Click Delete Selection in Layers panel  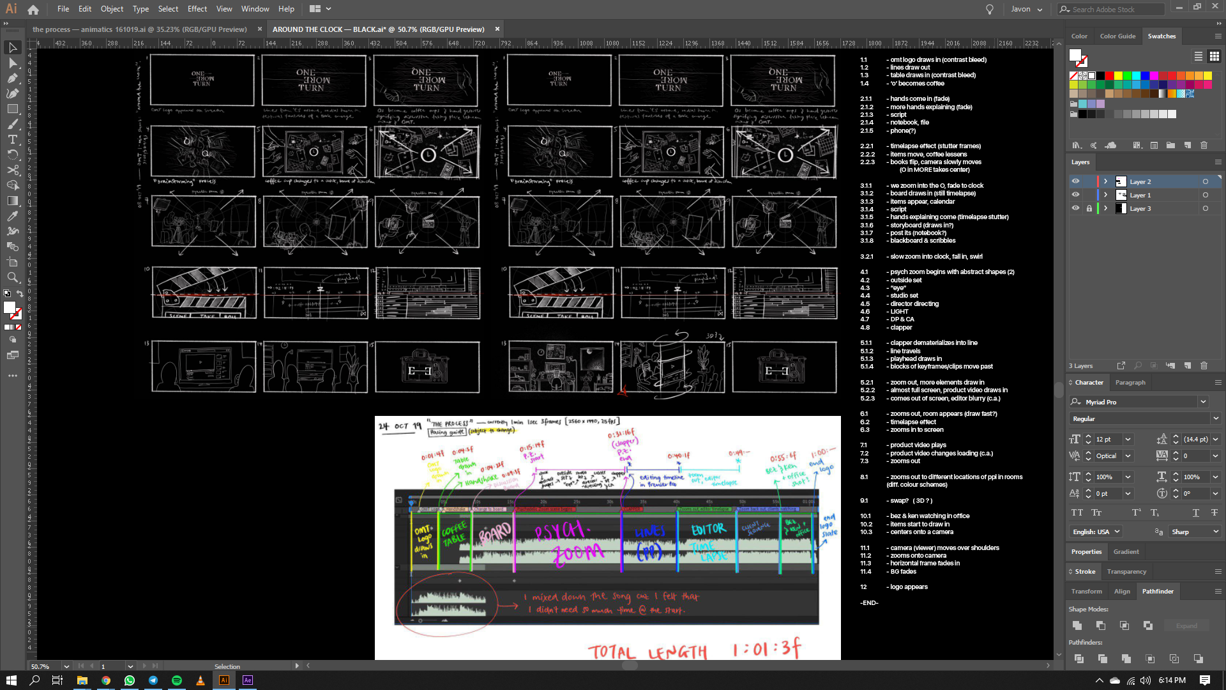click(1204, 366)
